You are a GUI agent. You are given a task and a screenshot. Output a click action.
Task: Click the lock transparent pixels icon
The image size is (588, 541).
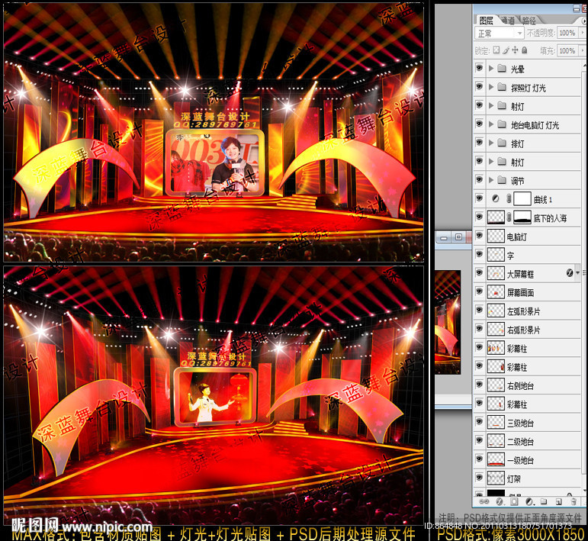pyautogui.click(x=496, y=50)
